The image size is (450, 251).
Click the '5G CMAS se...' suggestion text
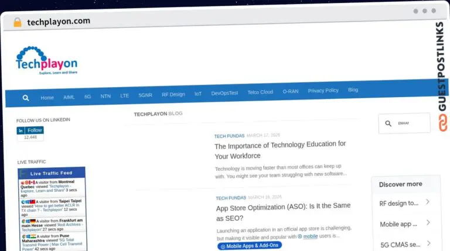pyautogui.click(x=400, y=245)
